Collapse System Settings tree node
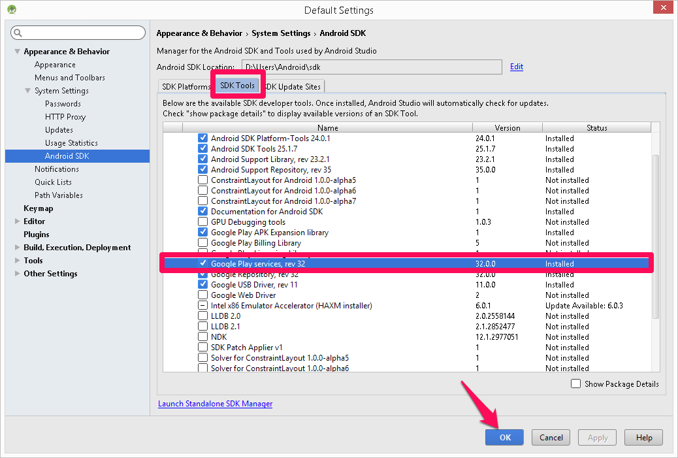This screenshot has height=458, width=678. (x=27, y=91)
